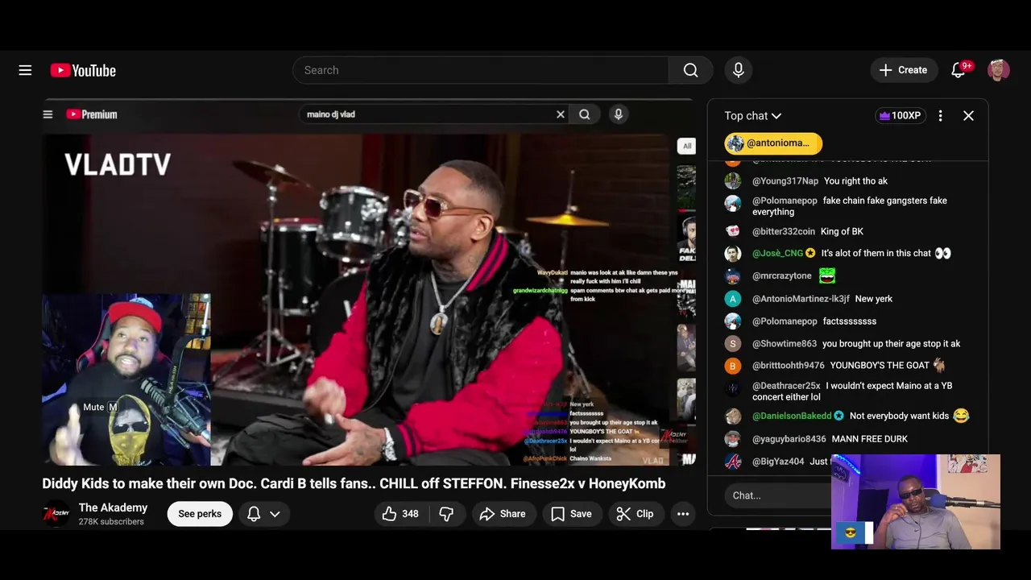Go to YouTube home via logo
The image size is (1031, 580).
pyautogui.click(x=83, y=70)
